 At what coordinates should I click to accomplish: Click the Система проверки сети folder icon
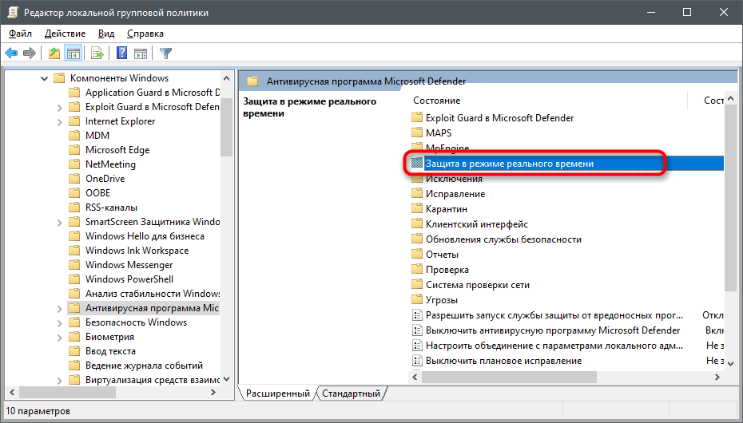tap(417, 284)
